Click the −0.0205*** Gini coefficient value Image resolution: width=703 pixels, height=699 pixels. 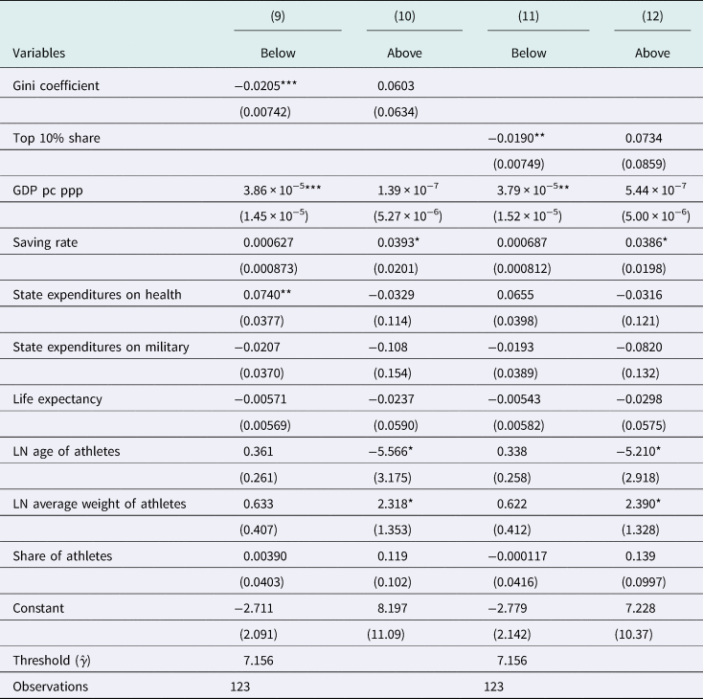click(265, 85)
